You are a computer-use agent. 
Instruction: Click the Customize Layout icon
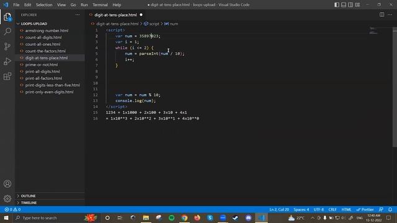(357, 5)
